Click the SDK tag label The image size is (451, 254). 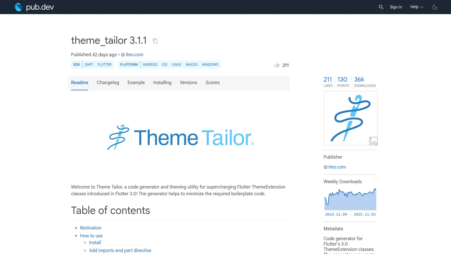click(x=77, y=65)
